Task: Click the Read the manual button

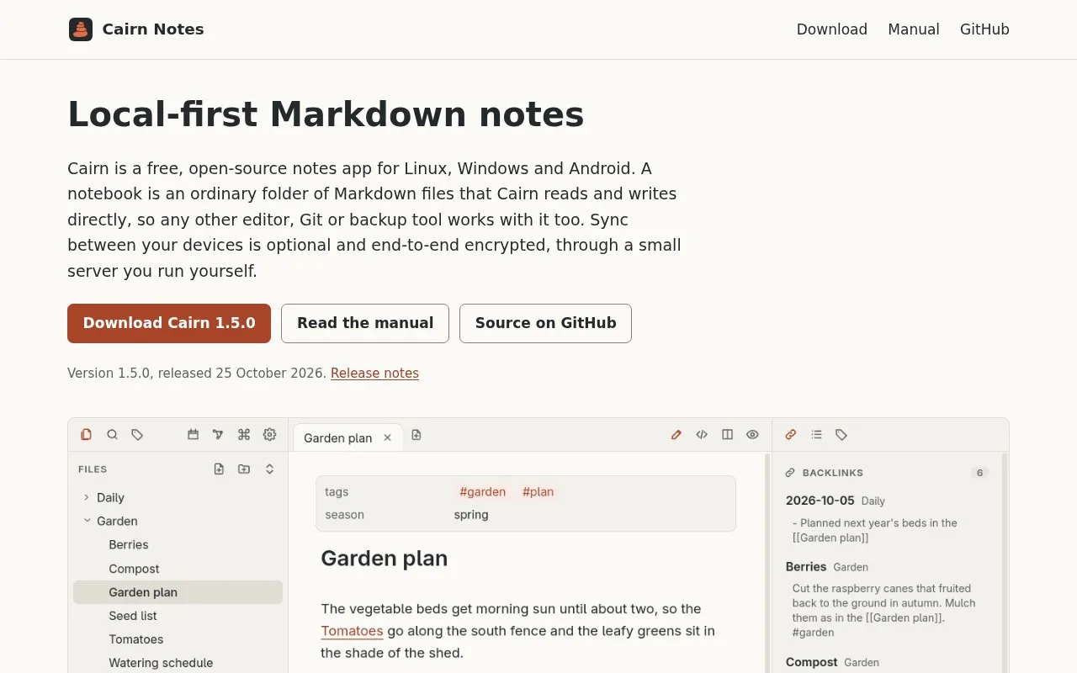Action: pyautogui.click(x=365, y=323)
